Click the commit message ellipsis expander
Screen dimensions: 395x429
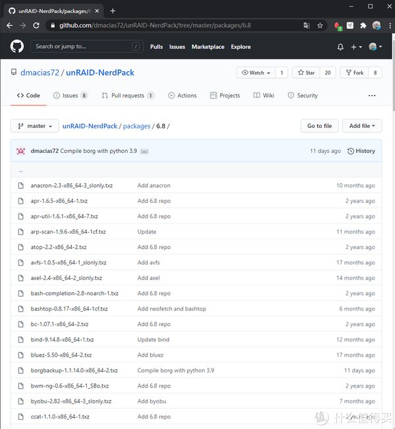(x=144, y=151)
